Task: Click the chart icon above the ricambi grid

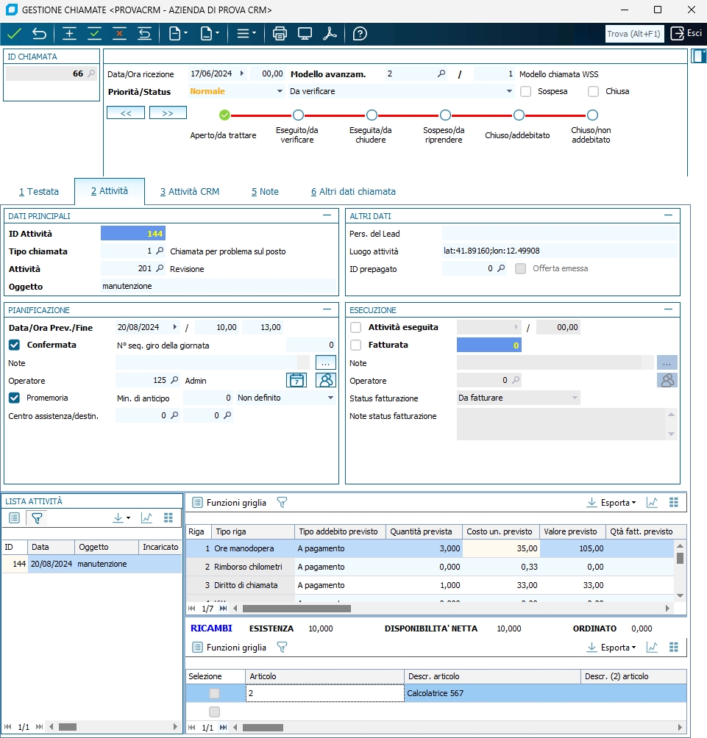Action: point(652,648)
